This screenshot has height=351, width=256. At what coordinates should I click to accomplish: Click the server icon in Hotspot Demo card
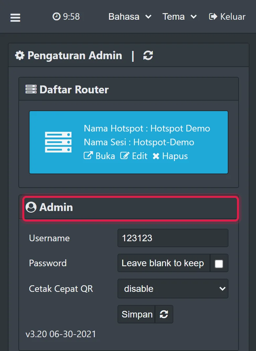pos(58,142)
